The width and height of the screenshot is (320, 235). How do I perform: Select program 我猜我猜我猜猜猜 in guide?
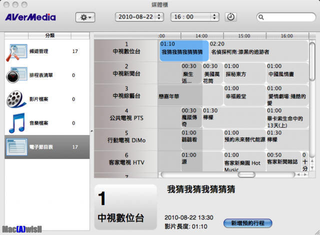(x=184, y=50)
